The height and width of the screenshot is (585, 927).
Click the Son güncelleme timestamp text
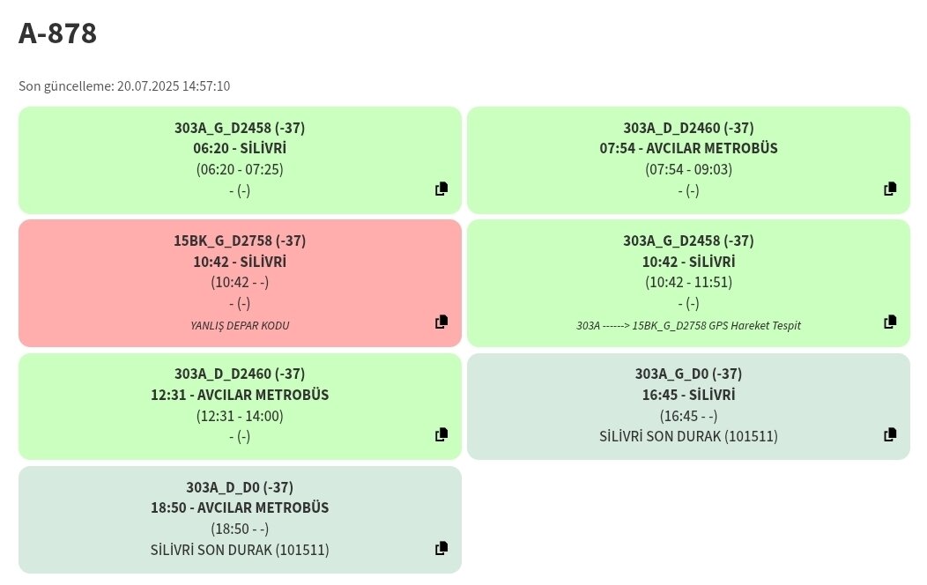pyautogui.click(x=124, y=86)
